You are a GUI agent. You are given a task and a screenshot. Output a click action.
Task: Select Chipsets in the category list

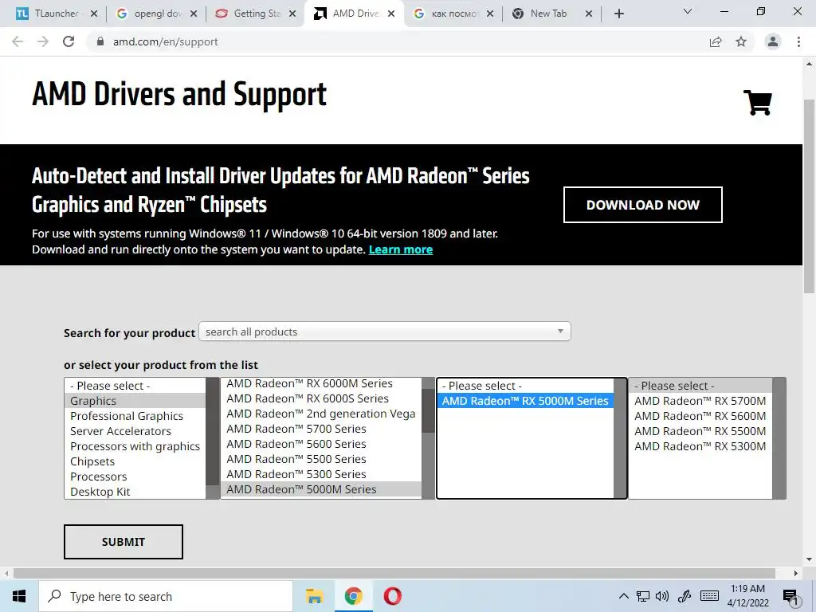[135, 461]
